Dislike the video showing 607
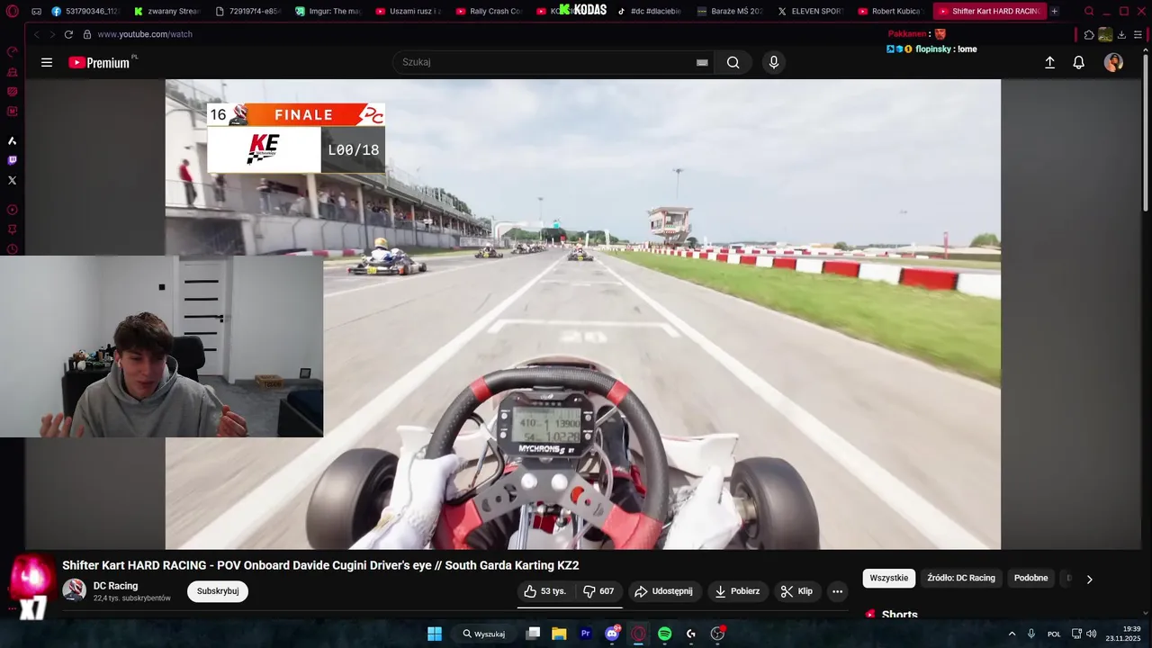 (598, 591)
